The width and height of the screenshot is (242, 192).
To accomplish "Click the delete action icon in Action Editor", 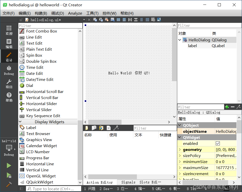I will coord(109,128).
